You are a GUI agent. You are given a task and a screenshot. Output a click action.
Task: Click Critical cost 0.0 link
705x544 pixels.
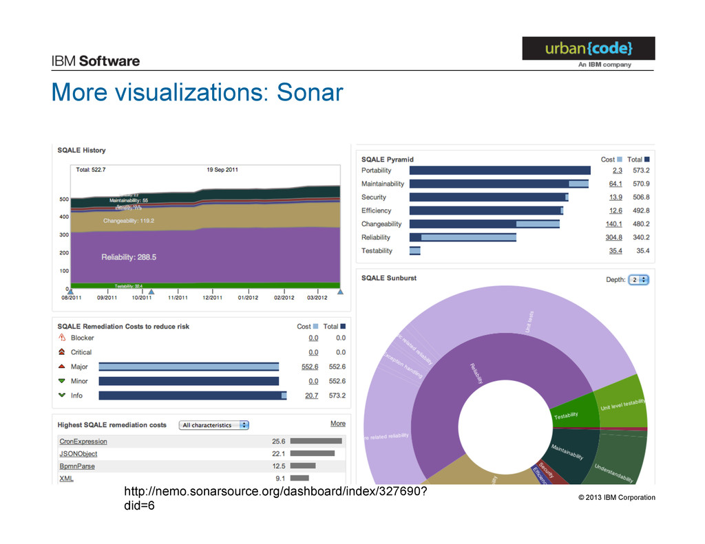tap(313, 352)
